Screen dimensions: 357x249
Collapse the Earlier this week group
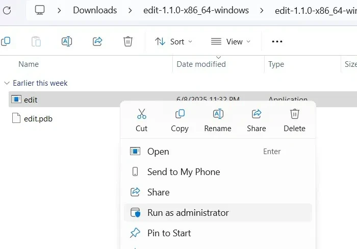click(x=7, y=83)
